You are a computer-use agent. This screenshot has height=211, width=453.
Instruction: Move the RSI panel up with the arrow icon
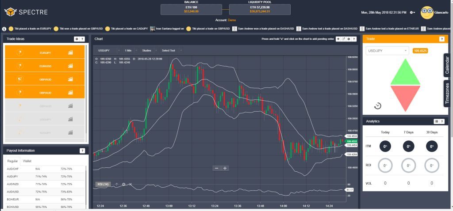(x=117, y=184)
